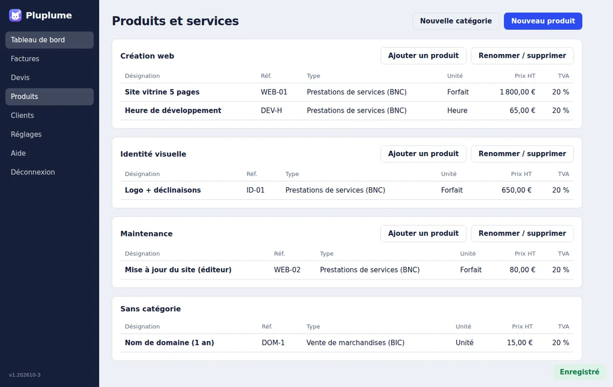Click the Nouveau produit button

[543, 21]
